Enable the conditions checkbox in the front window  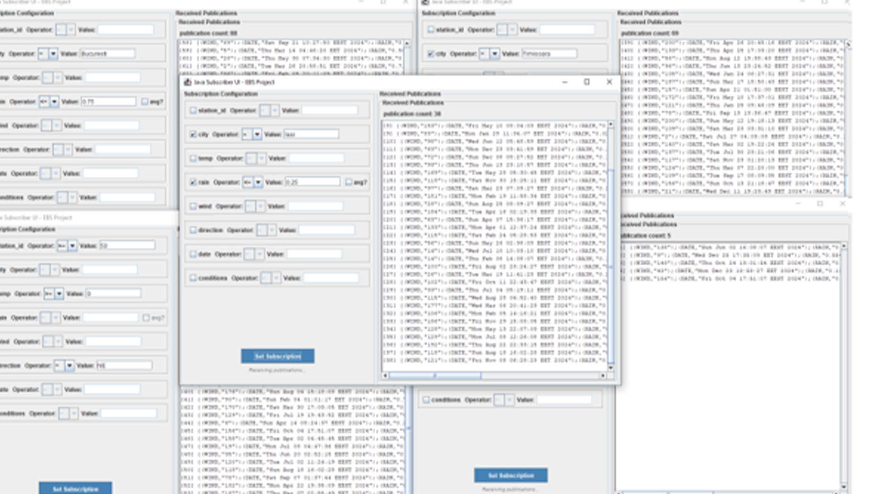193,278
